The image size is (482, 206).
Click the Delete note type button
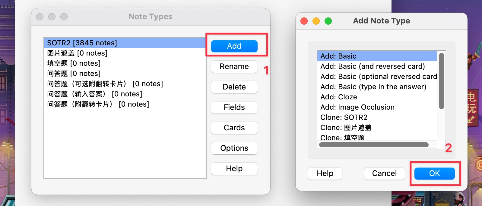[x=234, y=87]
